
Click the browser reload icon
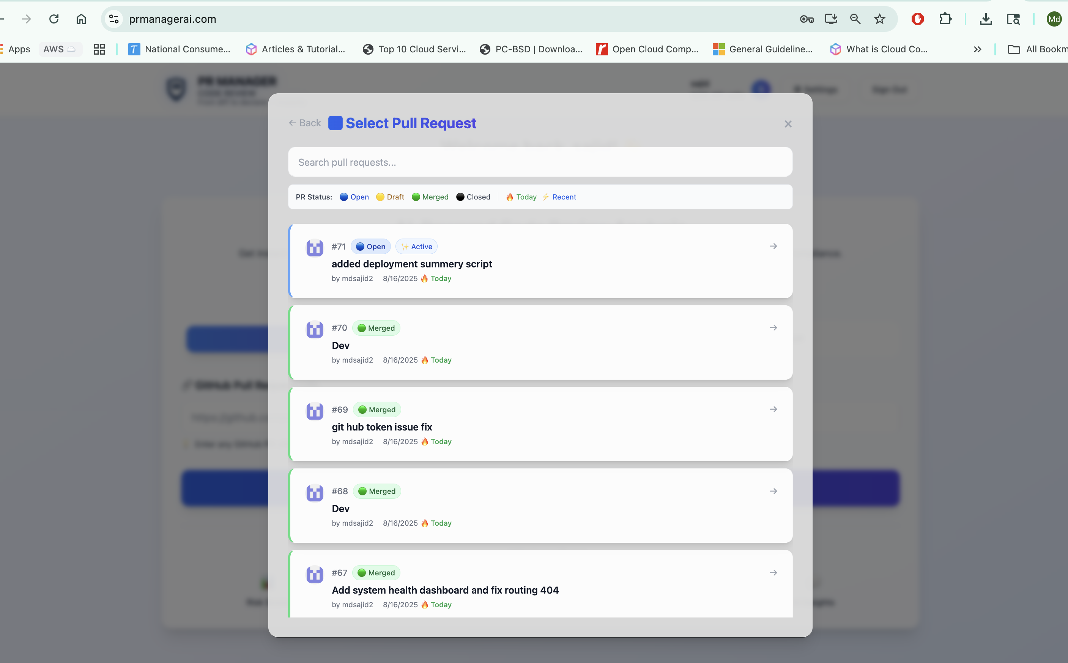pos(54,19)
